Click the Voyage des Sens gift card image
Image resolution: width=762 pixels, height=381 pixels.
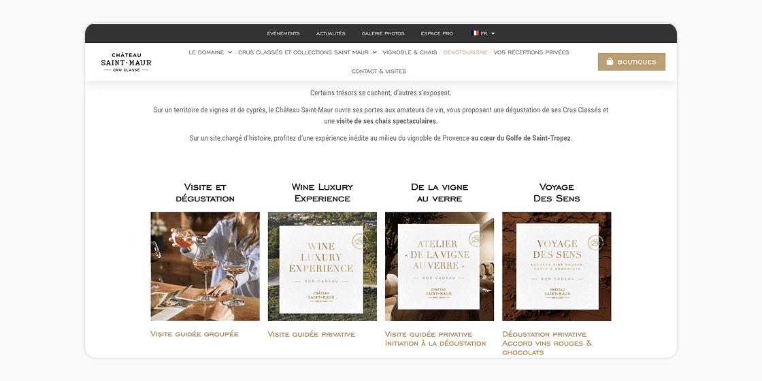[x=557, y=266]
